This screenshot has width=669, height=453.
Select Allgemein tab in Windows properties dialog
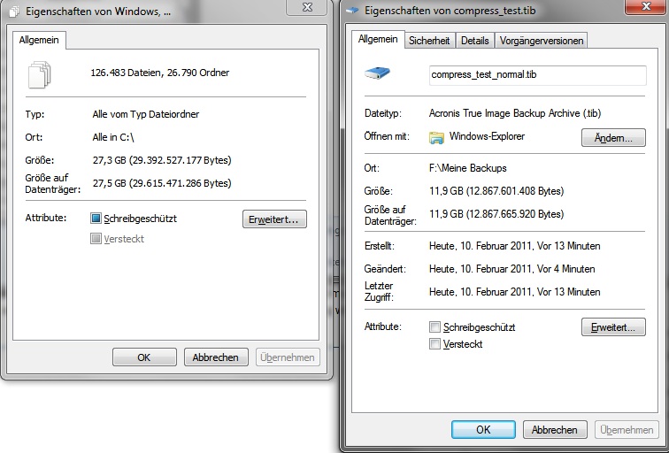pyautogui.click(x=39, y=40)
